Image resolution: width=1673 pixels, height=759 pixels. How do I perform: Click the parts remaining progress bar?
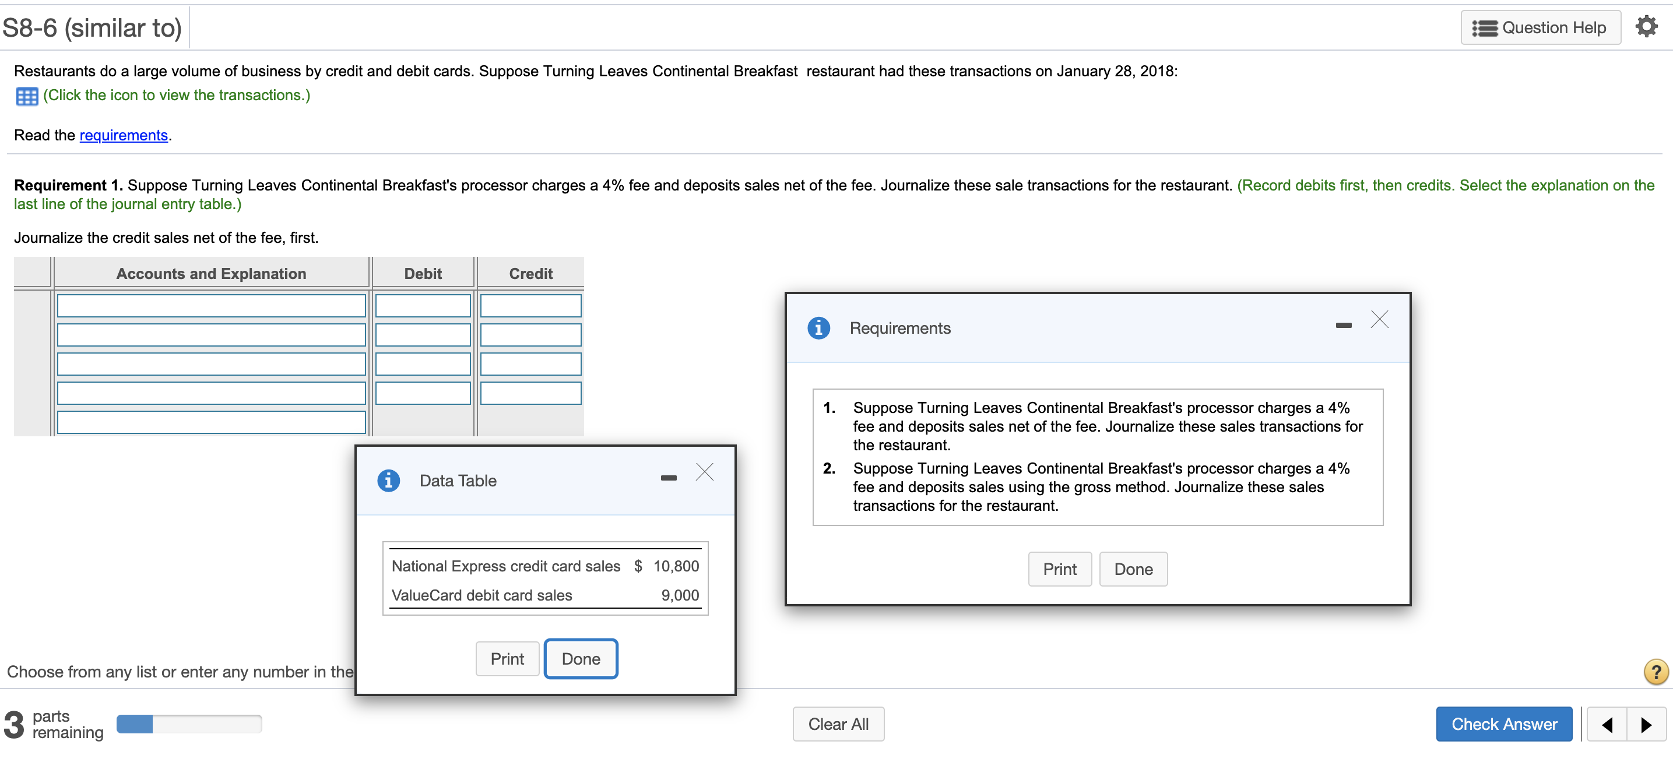coord(188,724)
